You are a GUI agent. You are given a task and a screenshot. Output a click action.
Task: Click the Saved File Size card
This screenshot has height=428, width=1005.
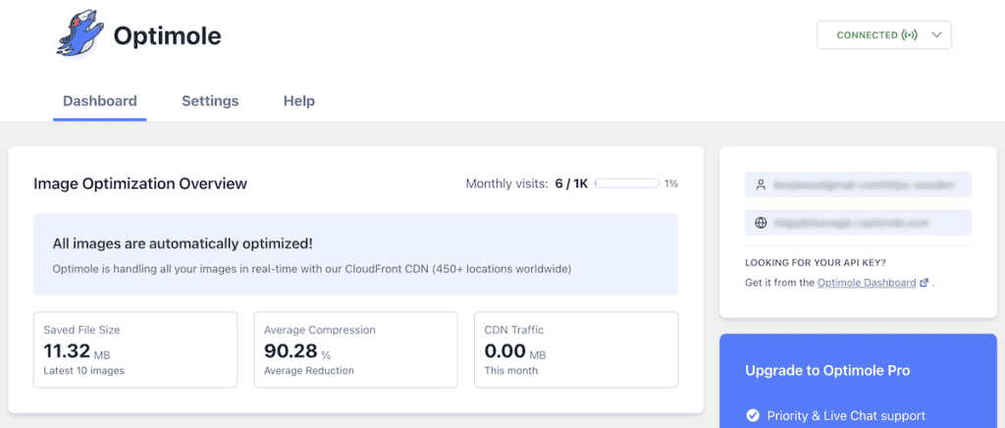[135, 349]
